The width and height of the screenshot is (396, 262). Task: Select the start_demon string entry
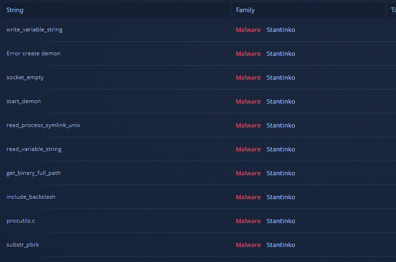click(23, 101)
